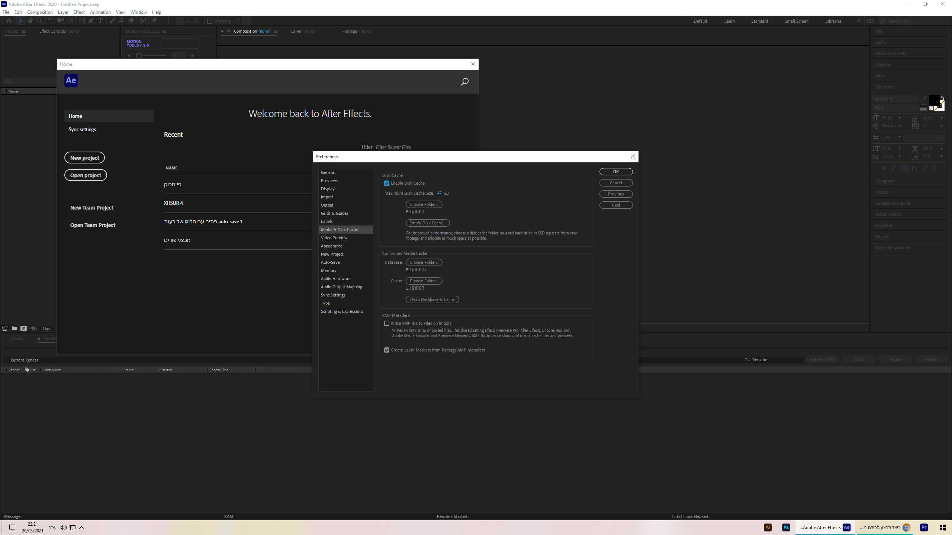
Task: Expand the Current Render disclosure arrow
Action: click(6, 360)
